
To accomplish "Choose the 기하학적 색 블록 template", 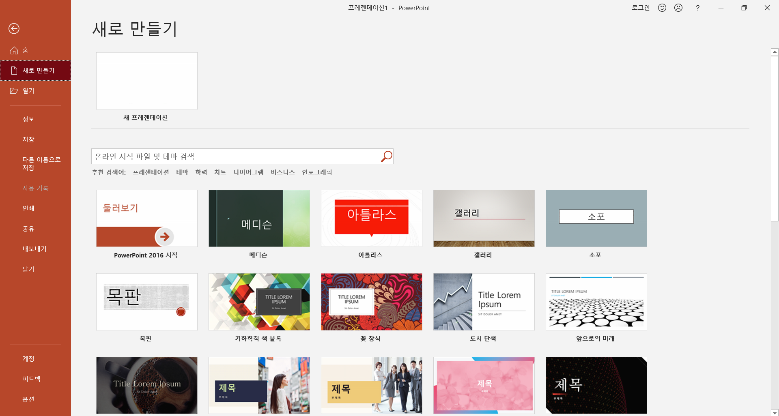I will coord(259,302).
